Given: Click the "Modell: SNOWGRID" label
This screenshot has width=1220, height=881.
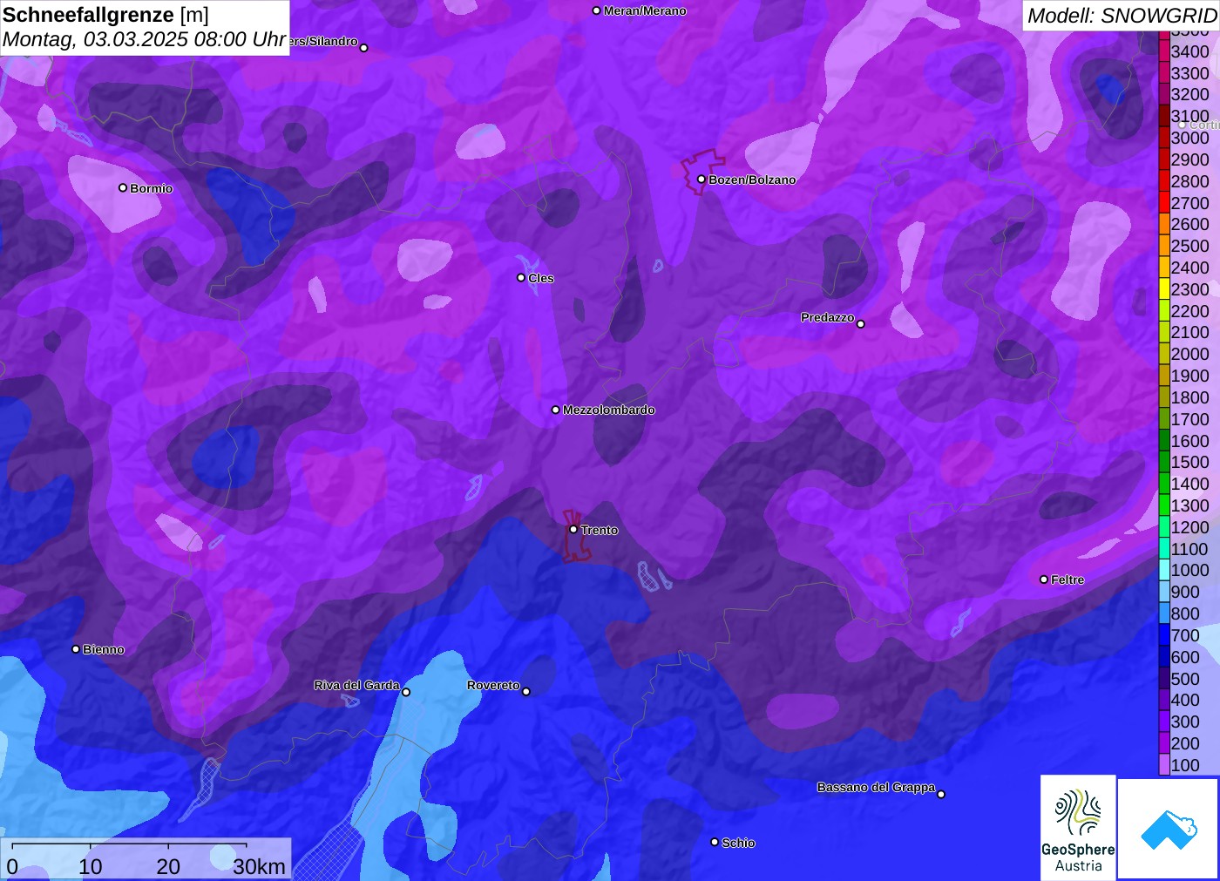Looking at the screenshot, I should (1122, 16).
